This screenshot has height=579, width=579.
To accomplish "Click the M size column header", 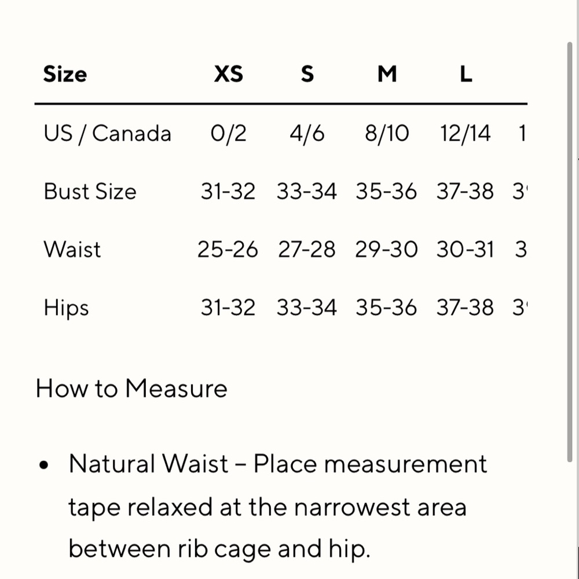I will coord(387,74).
